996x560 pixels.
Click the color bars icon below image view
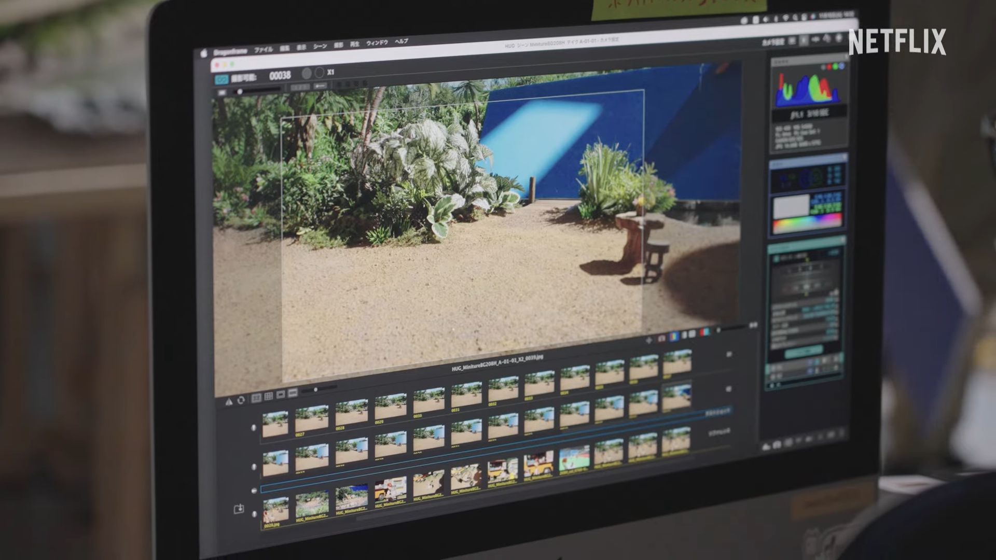click(674, 336)
